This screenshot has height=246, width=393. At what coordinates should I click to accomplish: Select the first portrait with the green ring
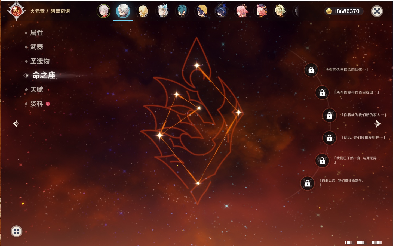(x=104, y=11)
